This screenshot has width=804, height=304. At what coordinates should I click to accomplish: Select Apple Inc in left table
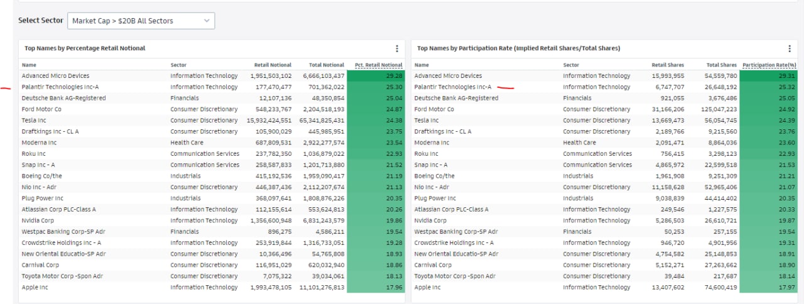coord(35,287)
